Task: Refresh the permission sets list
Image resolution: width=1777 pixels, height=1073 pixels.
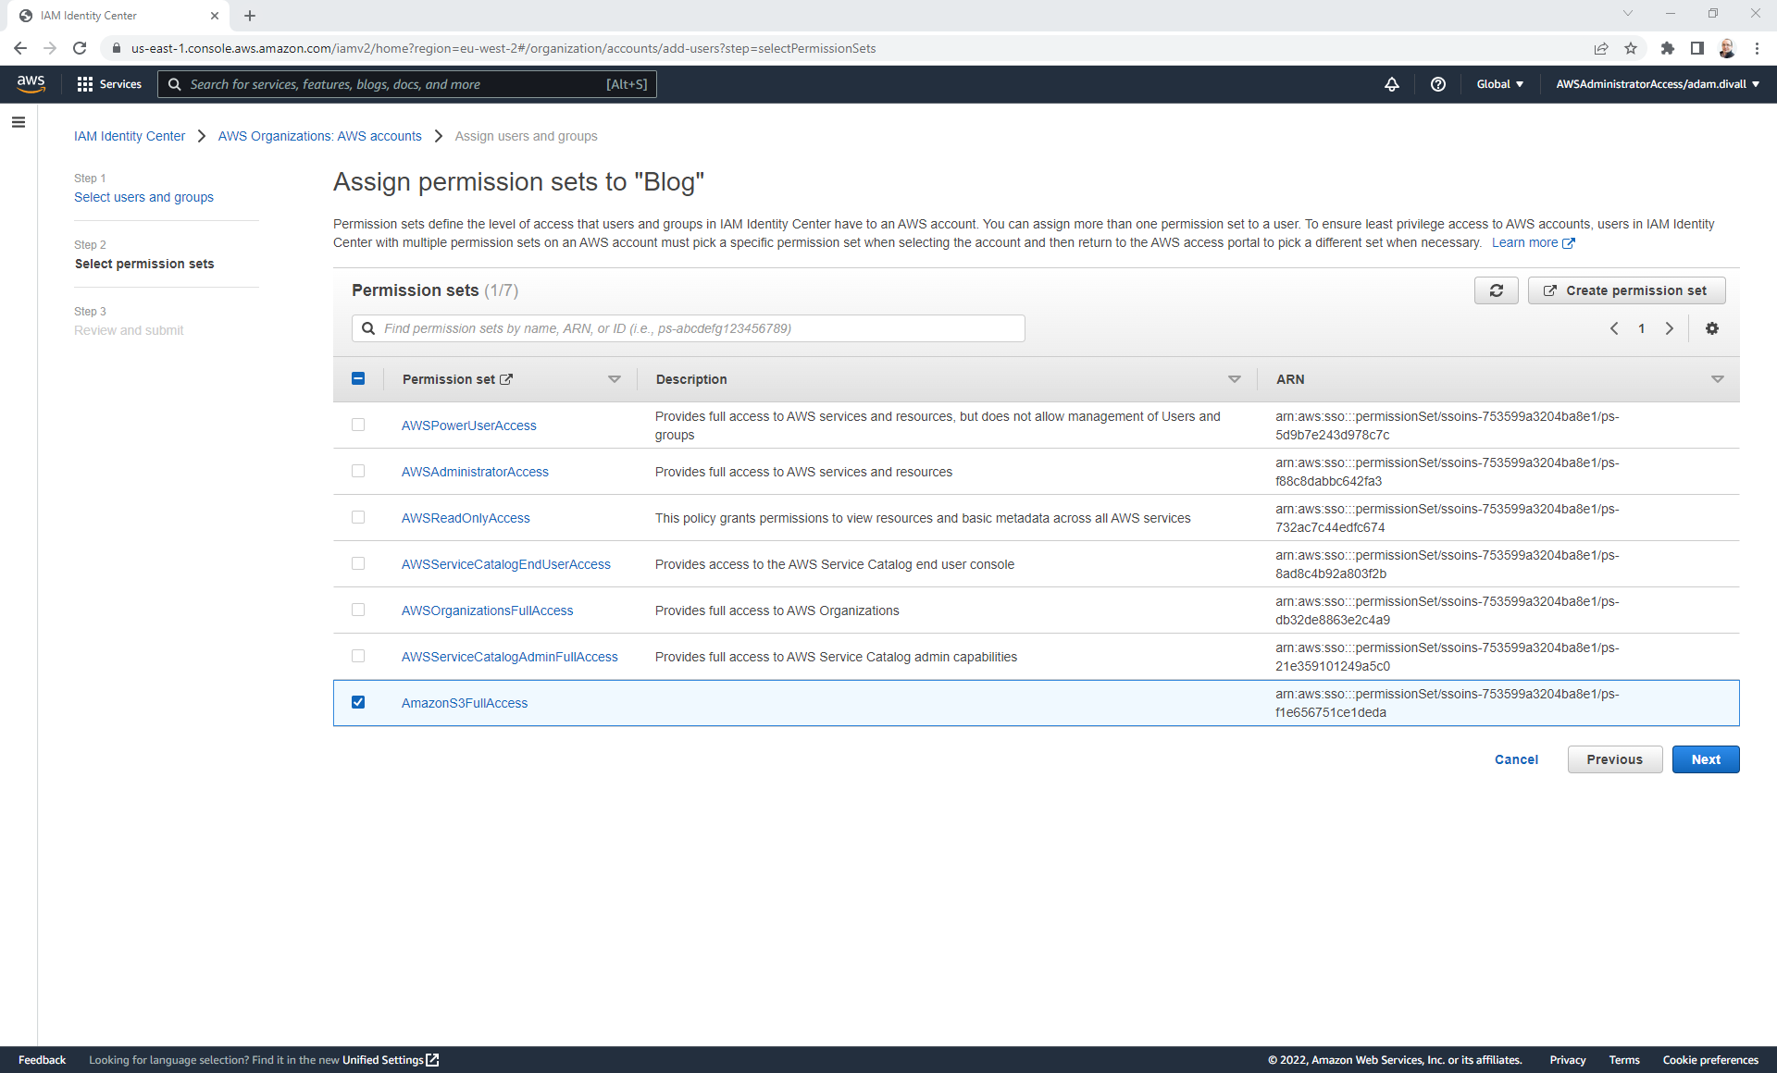Action: tap(1496, 290)
